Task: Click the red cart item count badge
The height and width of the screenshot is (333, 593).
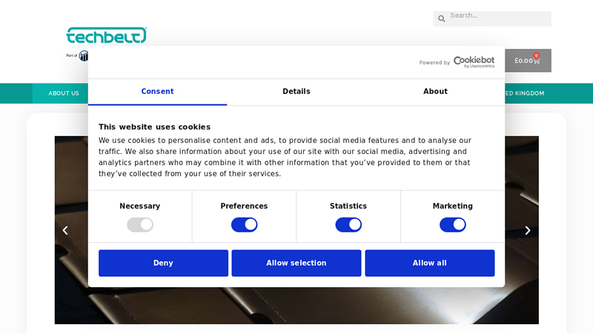Action: click(536, 55)
